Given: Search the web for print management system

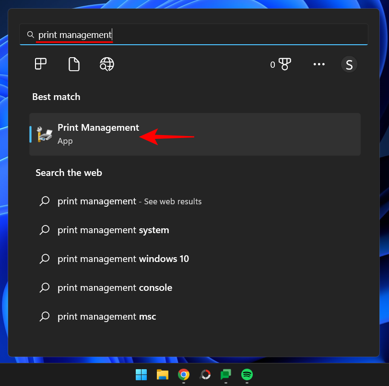Looking at the screenshot, I should pyautogui.click(x=113, y=230).
